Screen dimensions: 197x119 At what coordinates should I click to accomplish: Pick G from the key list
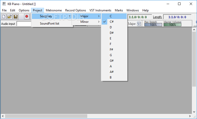click(x=114, y=55)
